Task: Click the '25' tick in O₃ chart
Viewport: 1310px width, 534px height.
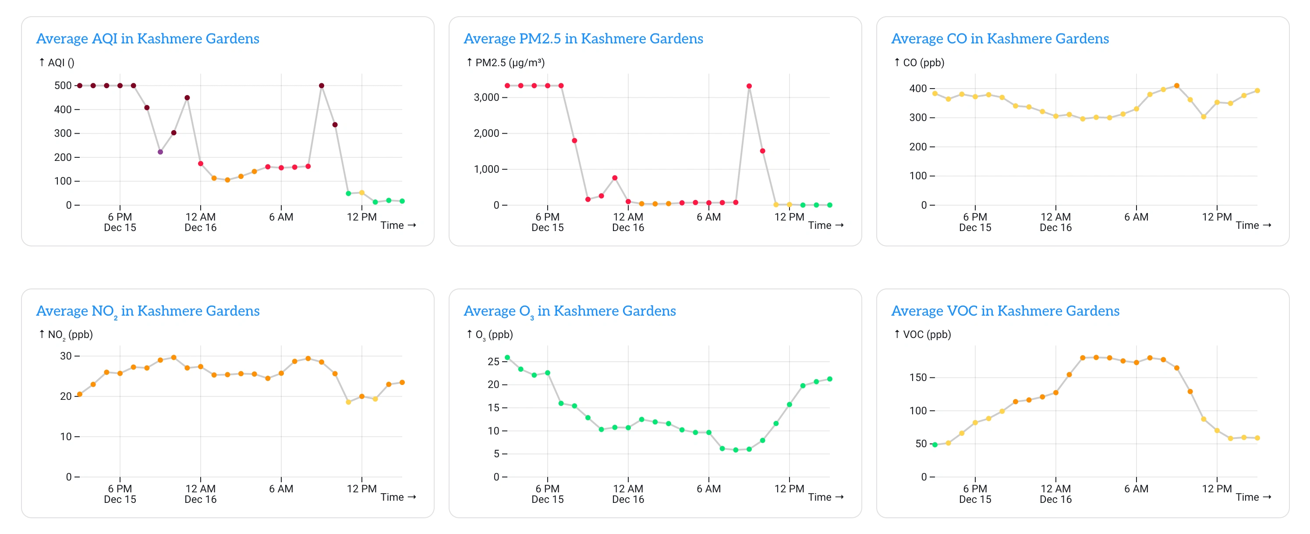Action: pos(493,361)
